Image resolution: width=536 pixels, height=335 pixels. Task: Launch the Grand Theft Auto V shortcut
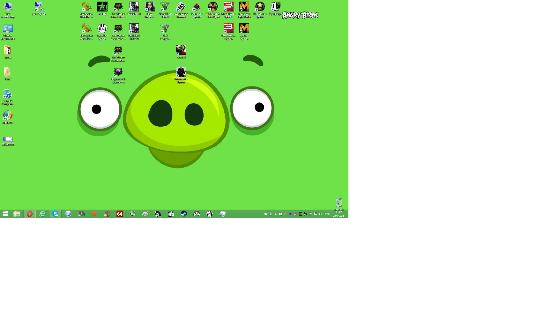coord(165,10)
